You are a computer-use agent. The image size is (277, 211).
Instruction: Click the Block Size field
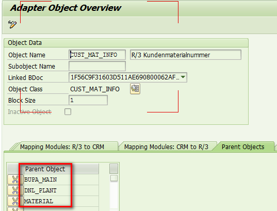click(x=88, y=100)
